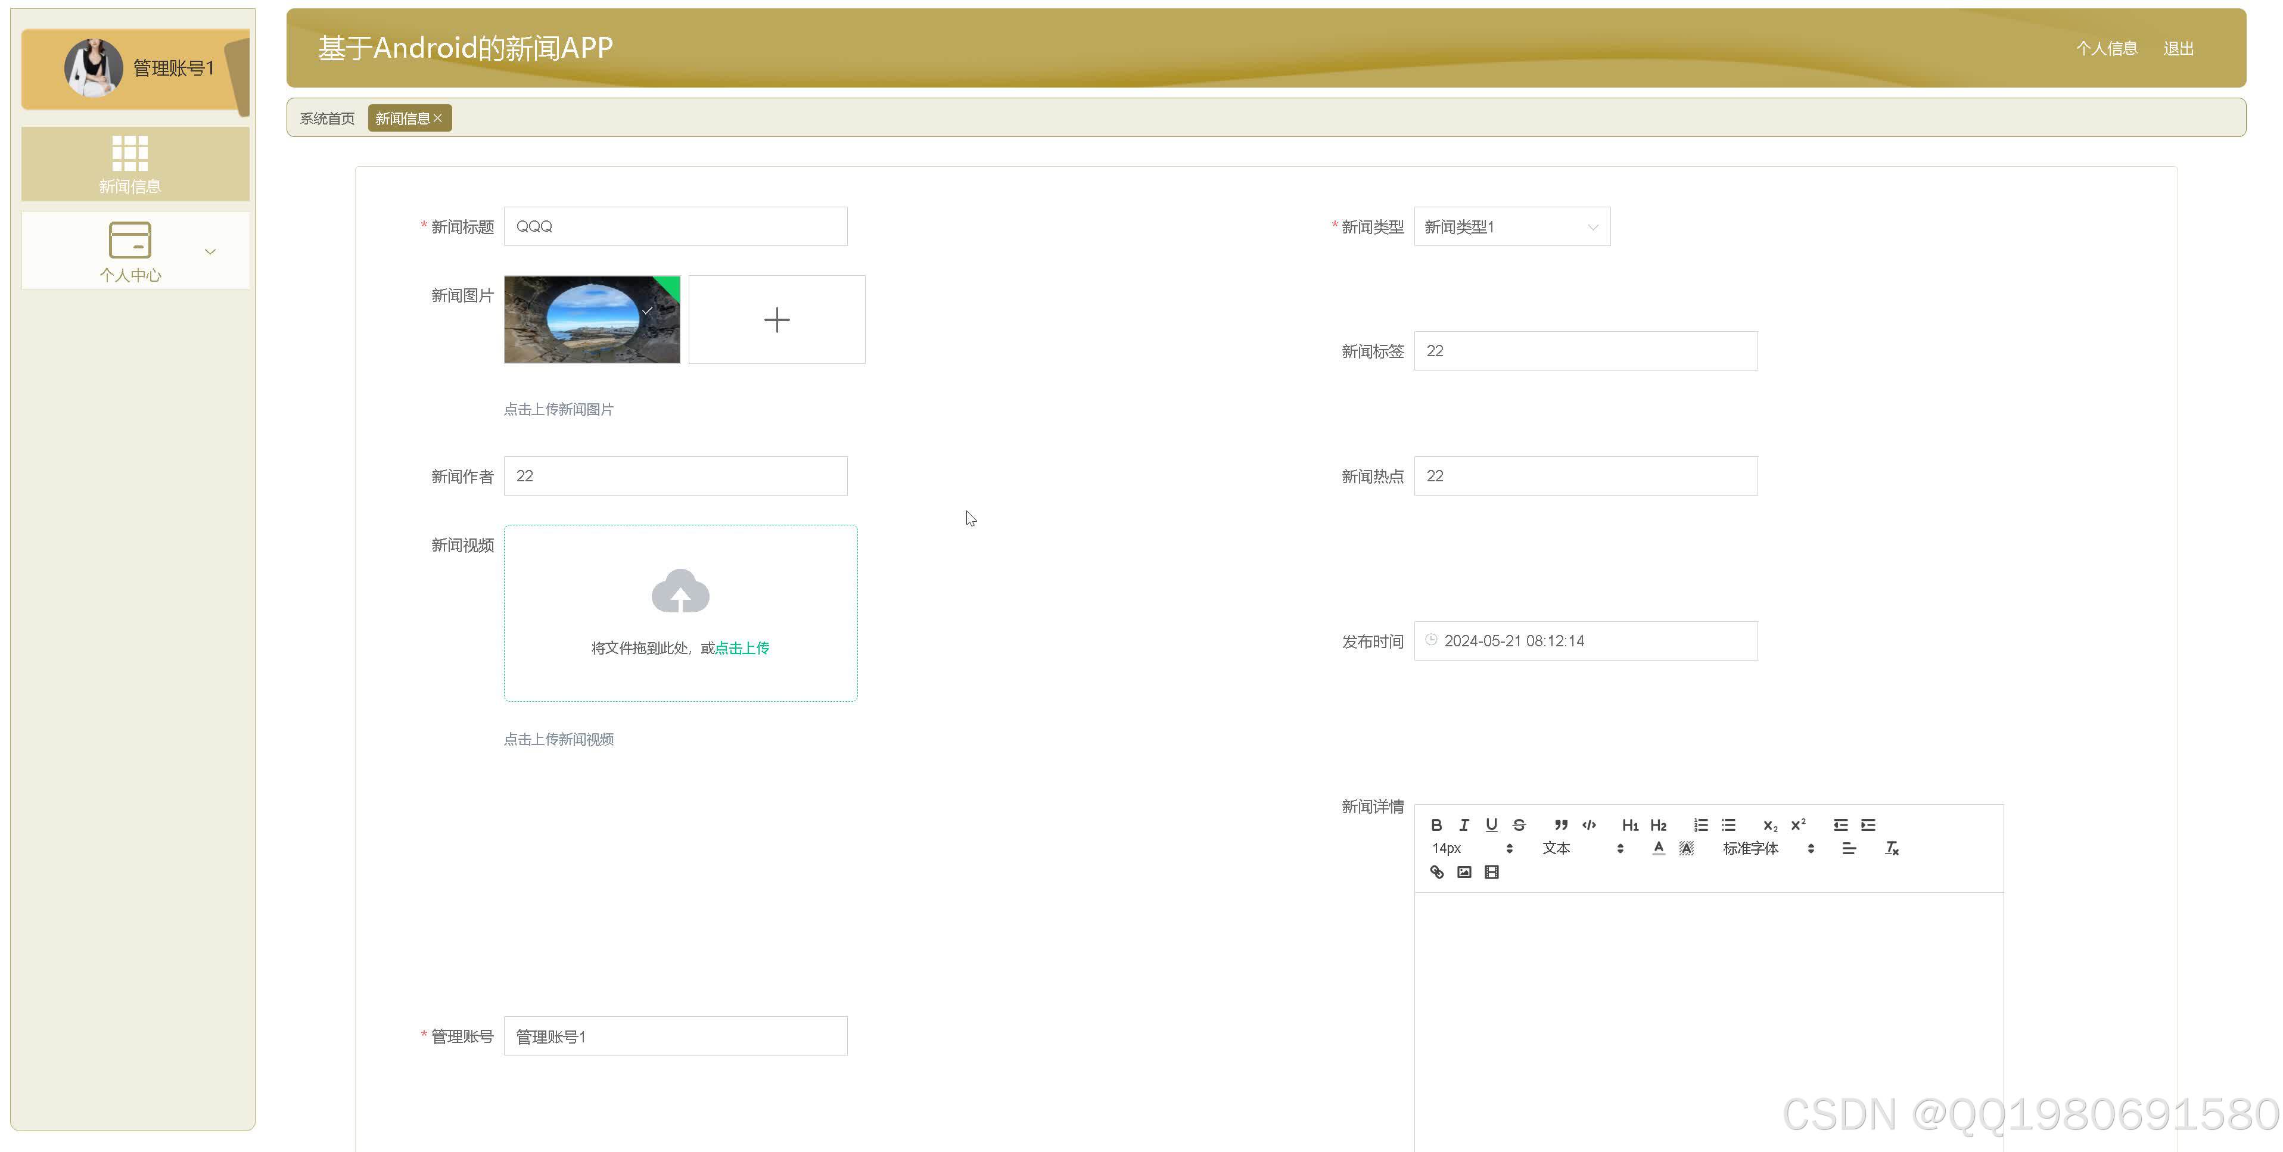This screenshot has width=2283, height=1152.
Task: Add another news image with plus box
Action: pyautogui.click(x=777, y=320)
